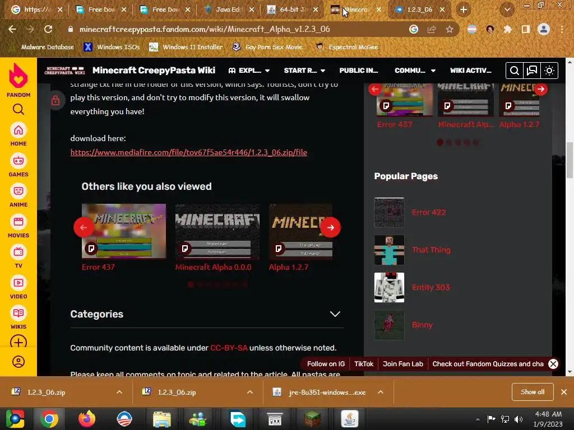Open the TV section icon
Image resolution: width=574 pixels, height=430 pixels.
18,253
